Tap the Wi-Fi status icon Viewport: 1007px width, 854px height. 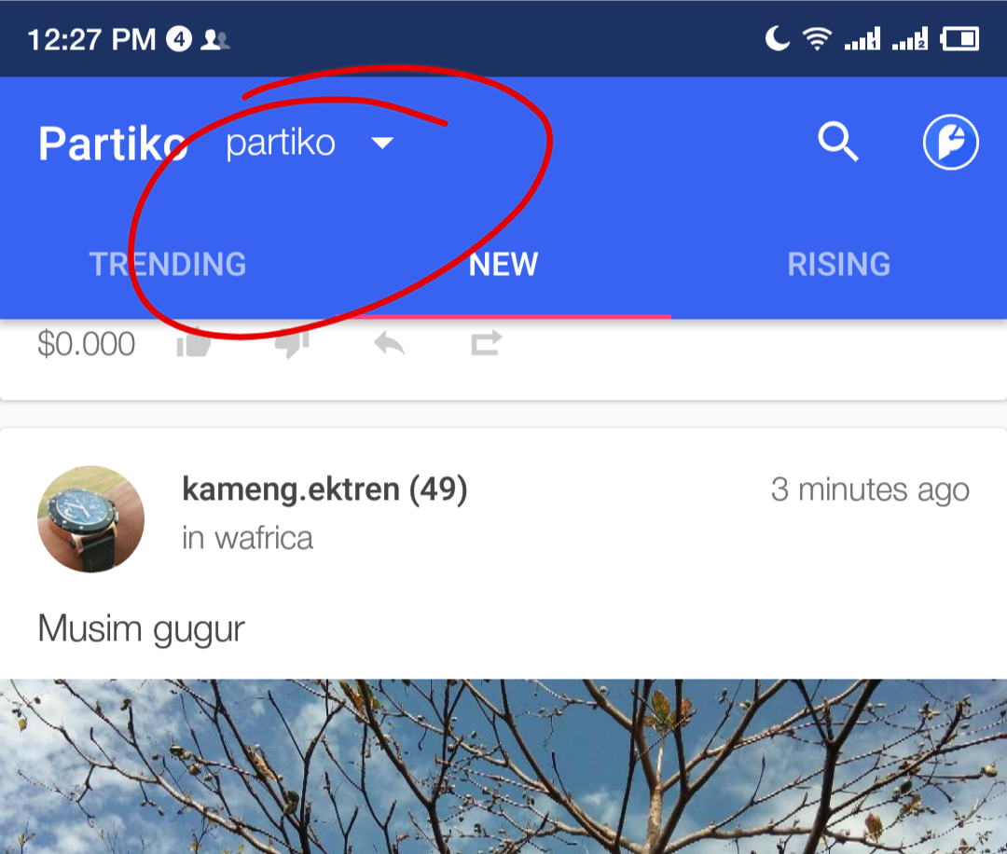pyautogui.click(x=817, y=39)
